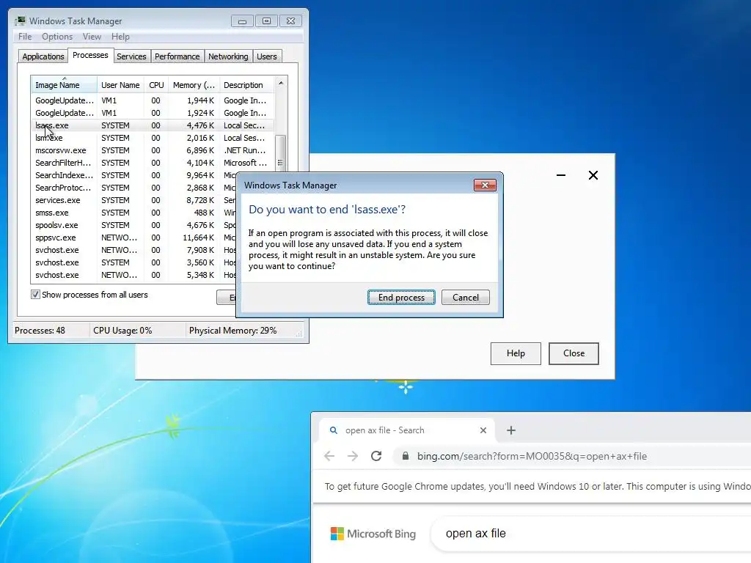The image size is (751, 563).
Task: Click the X icon of white dialog
Action: point(593,175)
